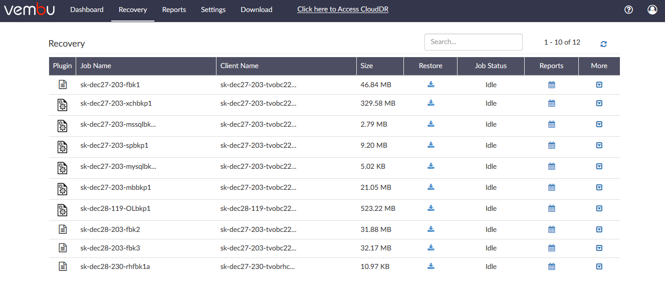The height and width of the screenshot is (283, 665).
Task: Expand More dropdown for sk-dec27-203-mssqlbk job
Action: pyautogui.click(x=599, y=124)
